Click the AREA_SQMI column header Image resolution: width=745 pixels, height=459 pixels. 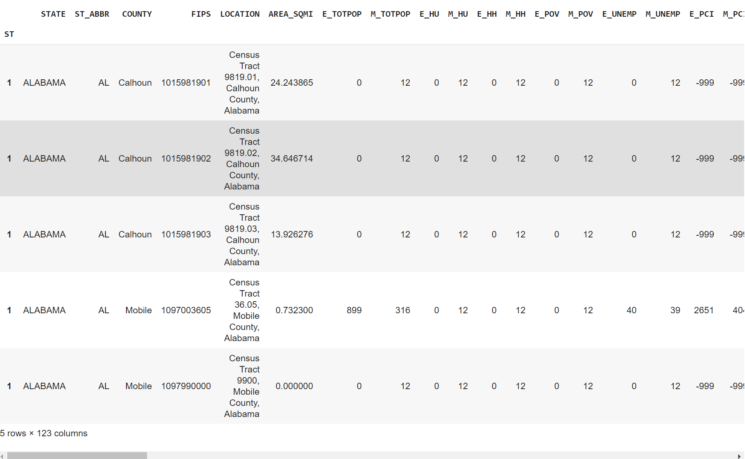coord(291,14)
